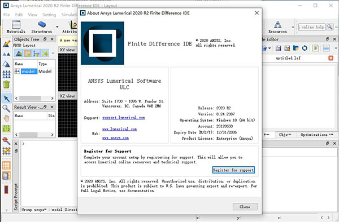Click the save script floppy icon
The width and height of the screenshot is (339, 222).
[278, 48]
